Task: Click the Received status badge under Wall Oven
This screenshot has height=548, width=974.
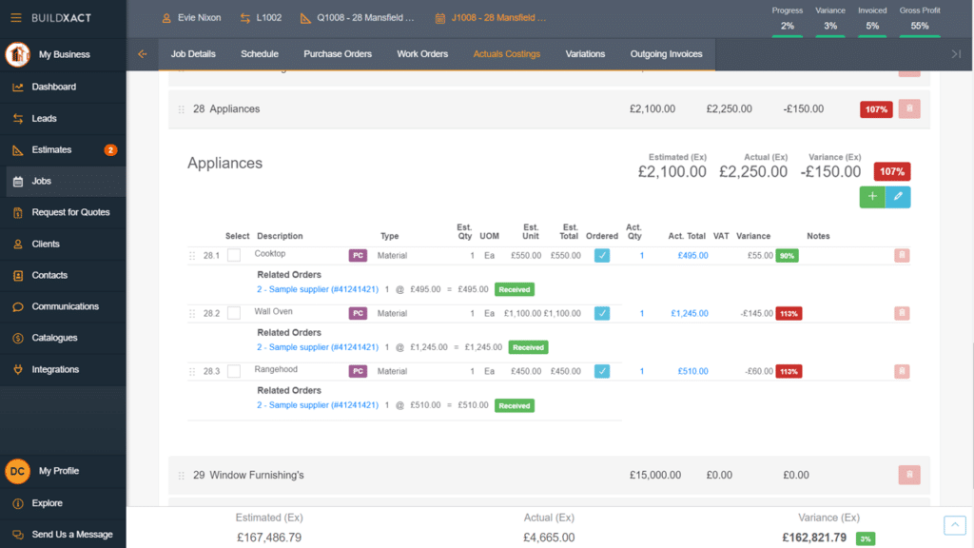Action: [x=527, y=347]
